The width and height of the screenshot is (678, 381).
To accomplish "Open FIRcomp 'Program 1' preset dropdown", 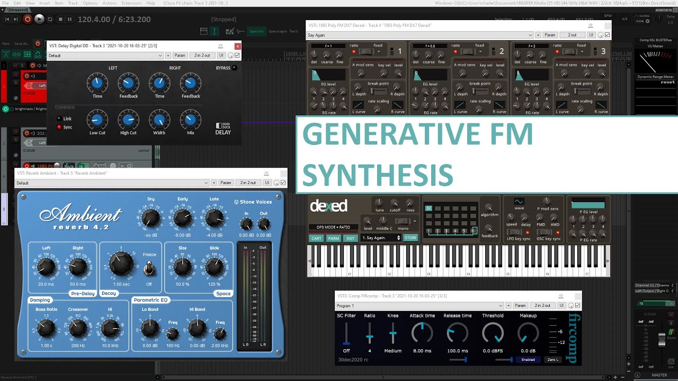I will click(420, 305).
